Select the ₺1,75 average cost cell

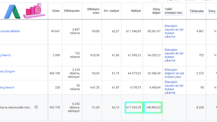pyautogui.click(x=115, y=73)
